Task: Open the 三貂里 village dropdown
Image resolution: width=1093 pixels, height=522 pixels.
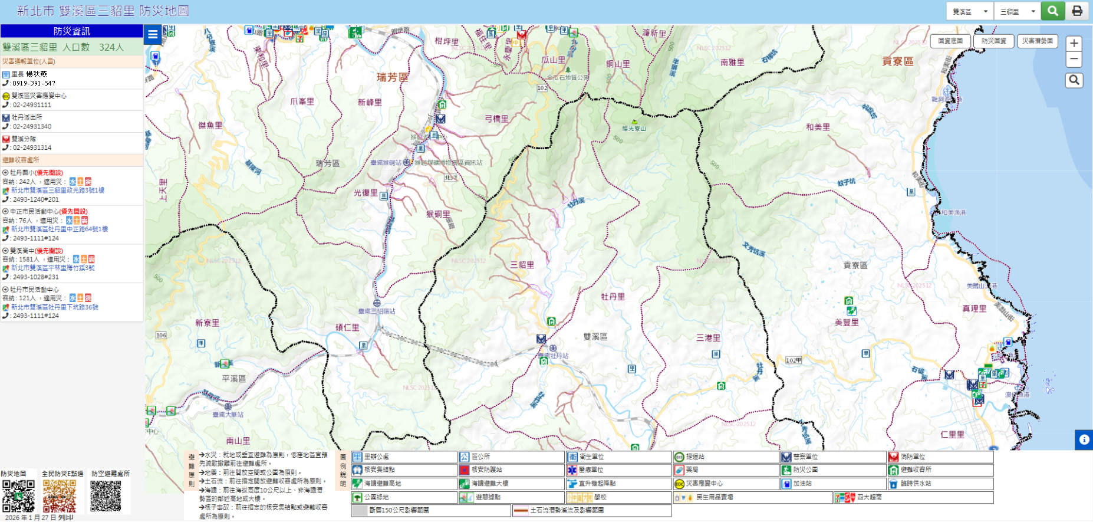Action: 1017,11
